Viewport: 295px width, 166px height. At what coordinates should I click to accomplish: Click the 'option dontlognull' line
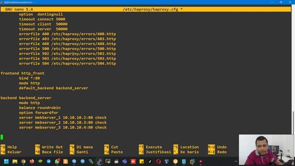tap(41, 14)
